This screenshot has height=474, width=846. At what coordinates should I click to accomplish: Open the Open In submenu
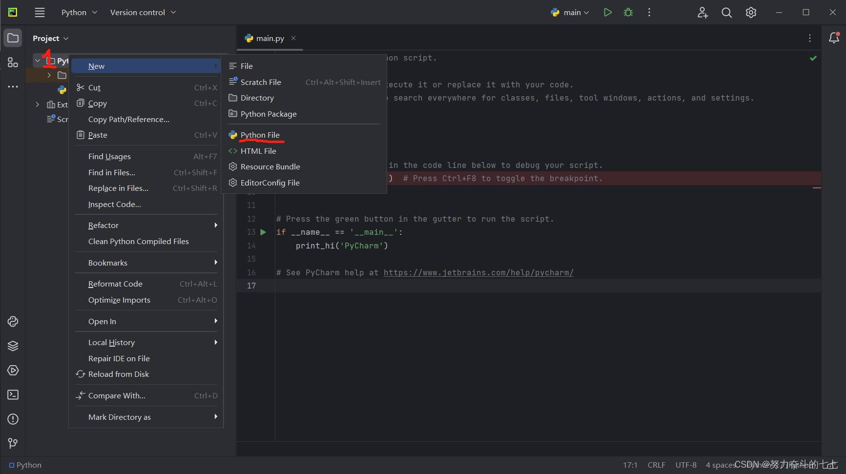146,321
